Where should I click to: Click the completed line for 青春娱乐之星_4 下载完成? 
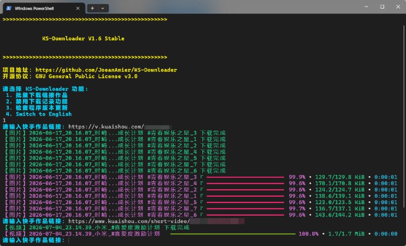[114, 152]
